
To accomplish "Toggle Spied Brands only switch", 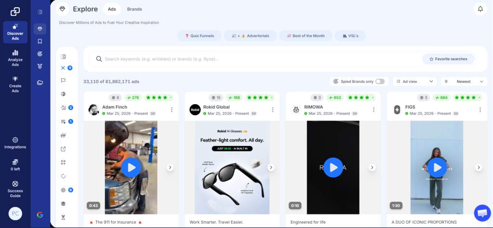I will [380, 81].
